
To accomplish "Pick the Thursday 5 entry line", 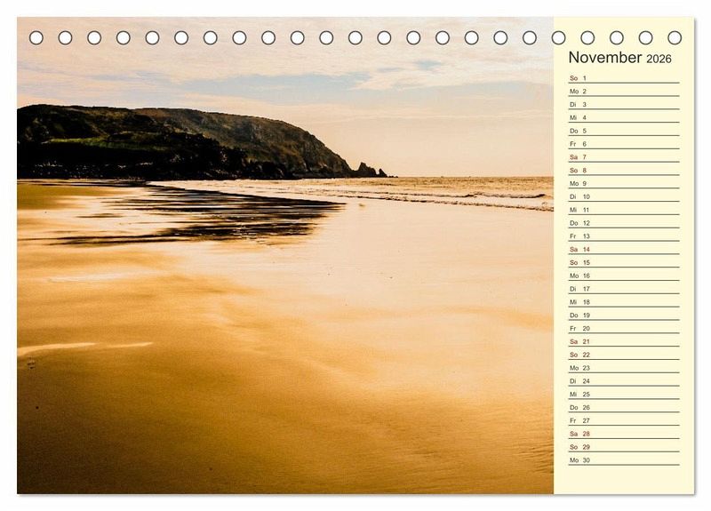I will tap(623, 131).
